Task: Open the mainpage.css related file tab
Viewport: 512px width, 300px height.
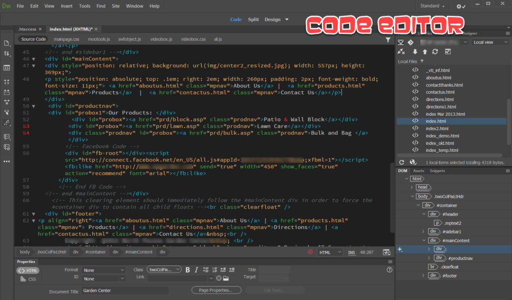Action: pyautogui.click(x=66, y=39)
